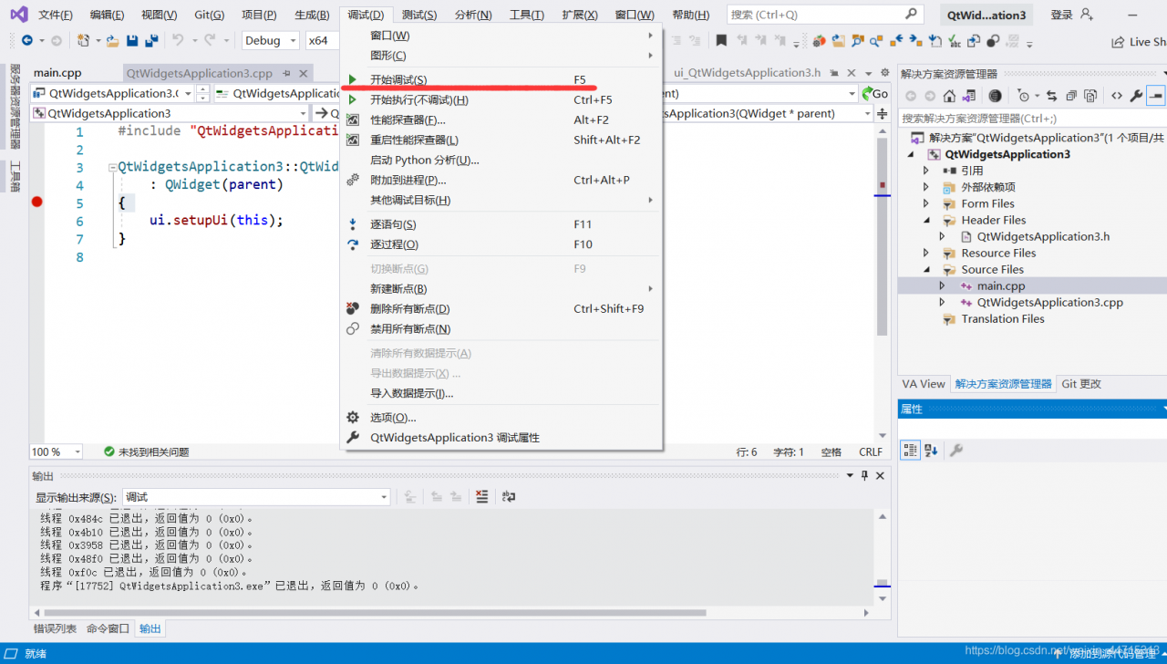The width and height of the screenshot is (1167, 664).
Task: Click the Save All icon
Action: pos(151,40)
